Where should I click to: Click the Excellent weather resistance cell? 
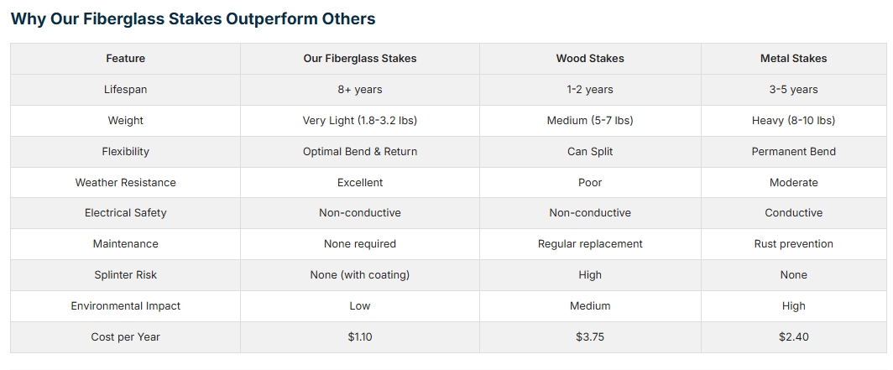click(359, 183)
